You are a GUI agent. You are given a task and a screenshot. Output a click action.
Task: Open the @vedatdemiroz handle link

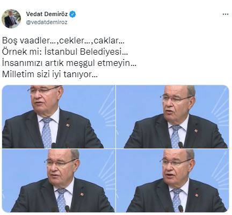[x=47, y=23]
